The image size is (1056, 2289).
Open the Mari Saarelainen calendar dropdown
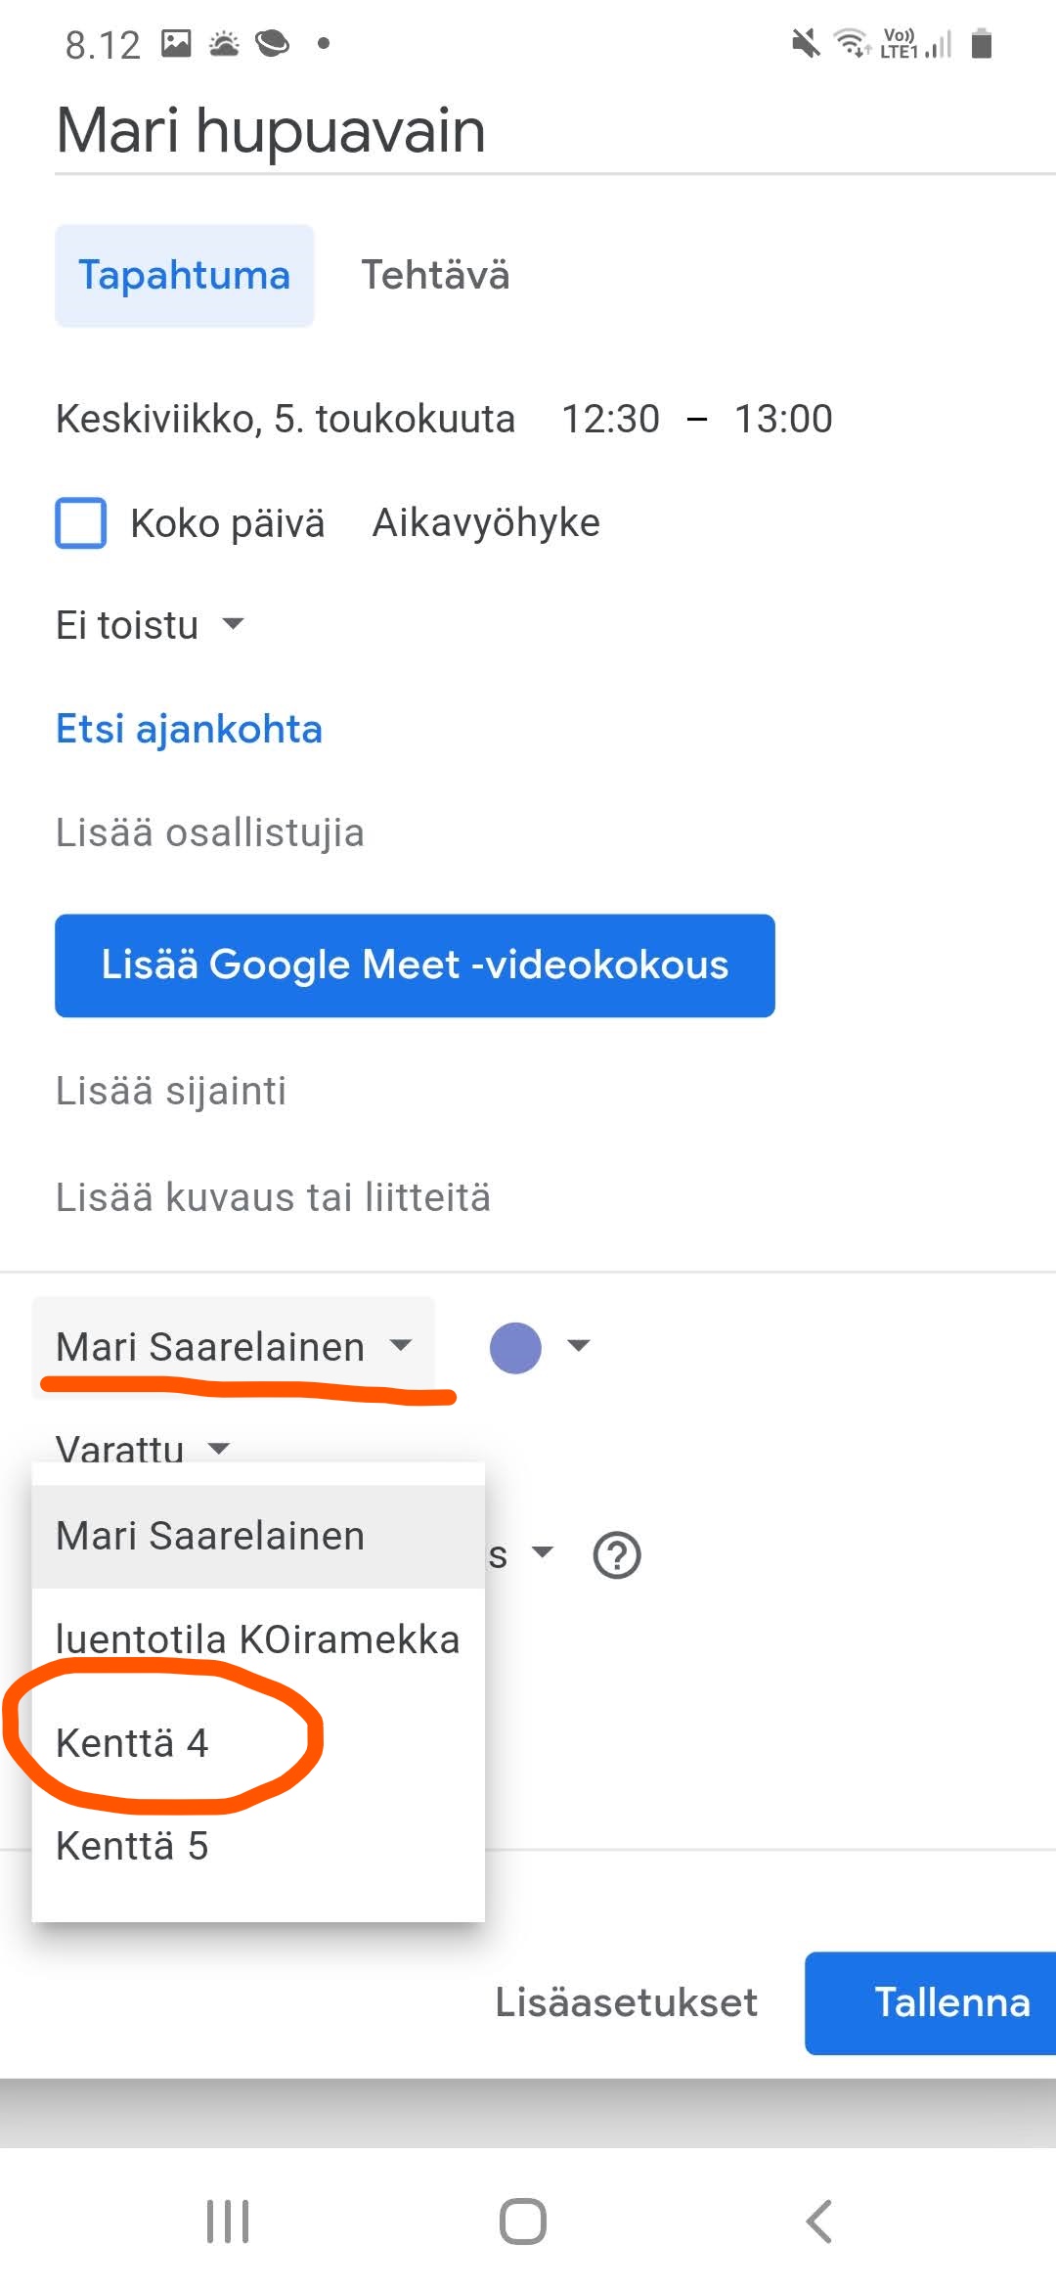(234, 1347)
